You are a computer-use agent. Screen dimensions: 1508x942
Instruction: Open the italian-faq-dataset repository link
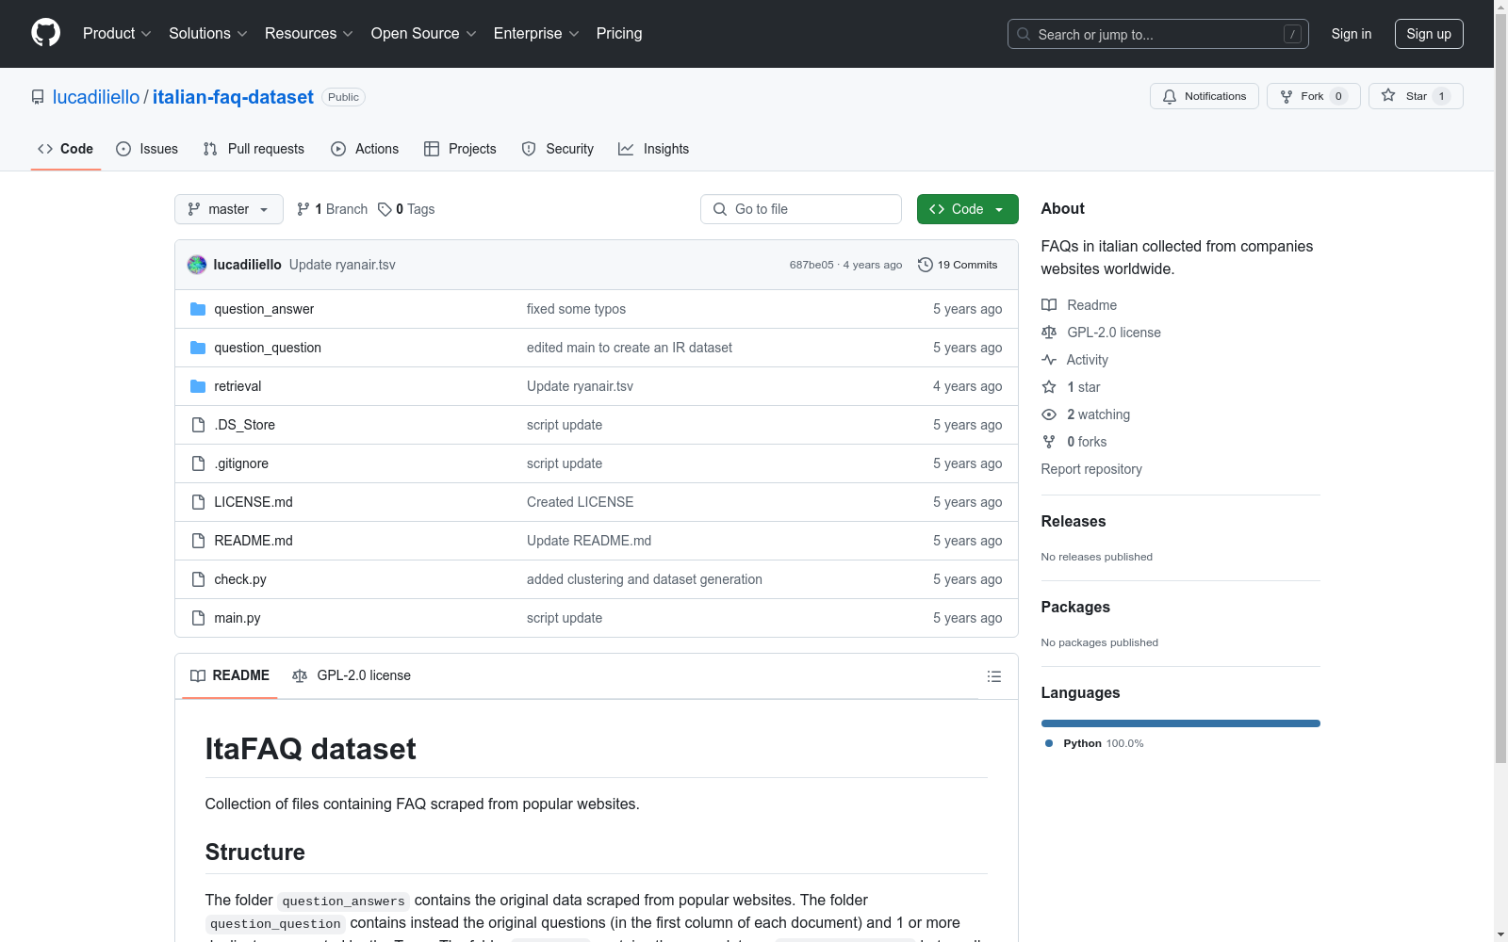pyautogui.click(x=233, y=97)
